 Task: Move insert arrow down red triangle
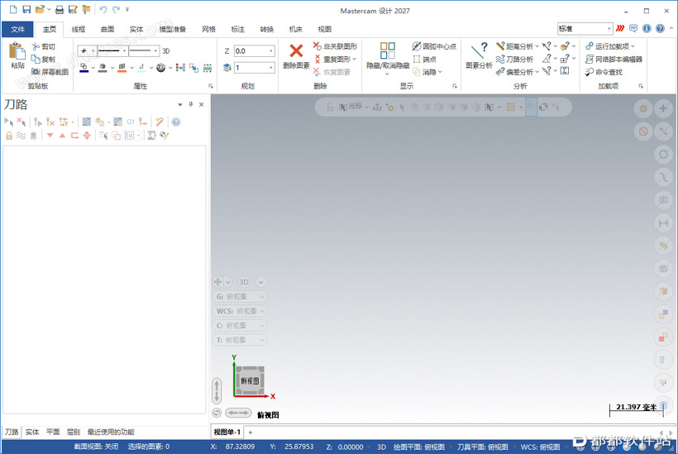click(x=50, y=136)
